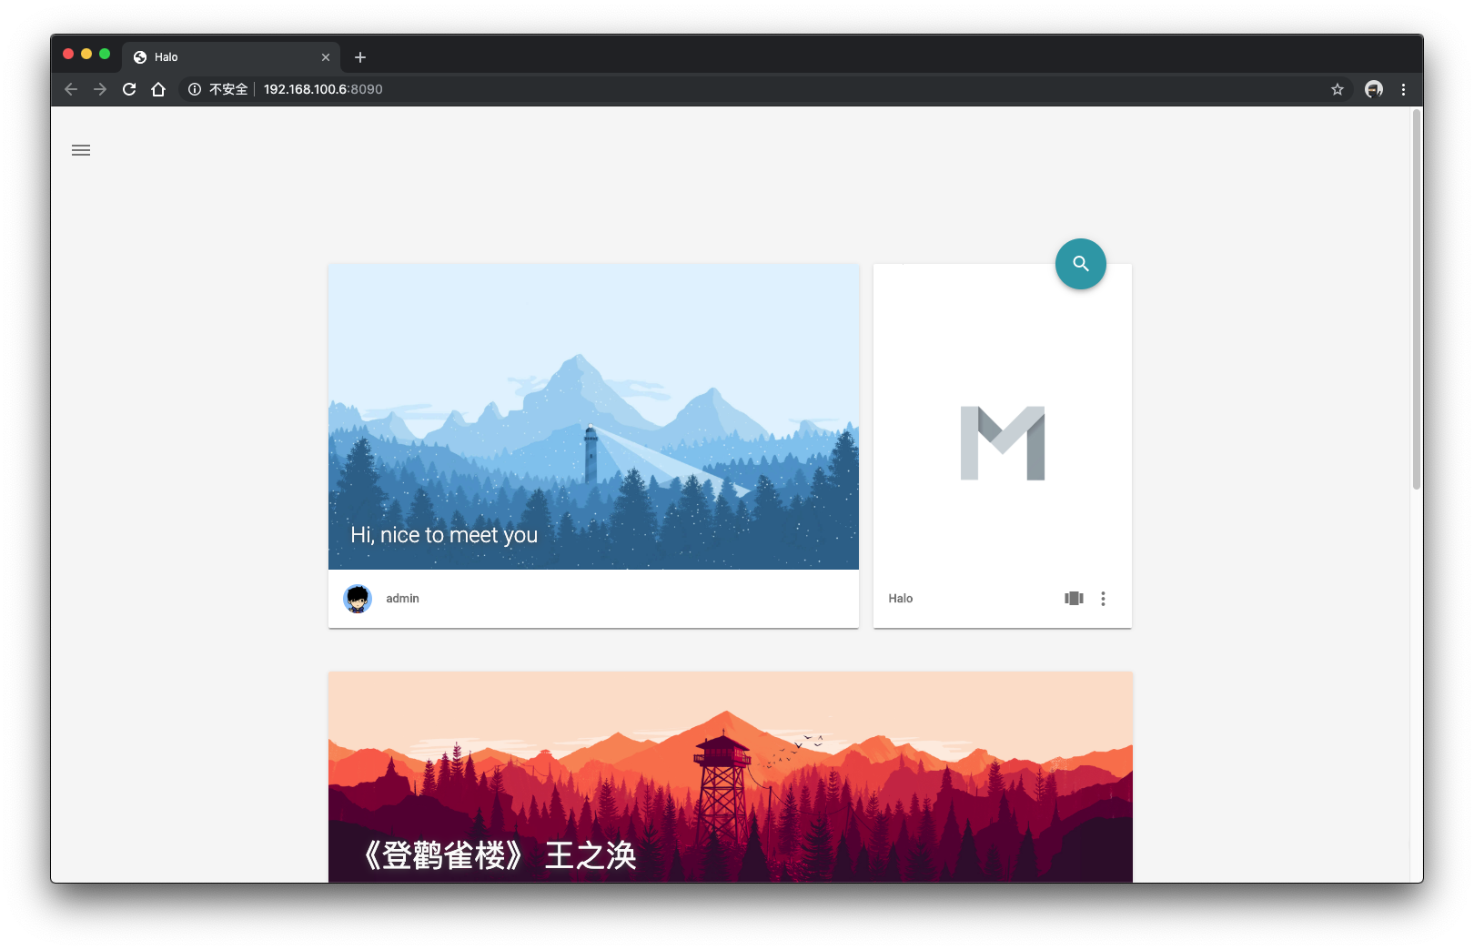Open the hamburger sidebar menu
The height and width of the screenshot is (950, 1474).
point(81,150)
